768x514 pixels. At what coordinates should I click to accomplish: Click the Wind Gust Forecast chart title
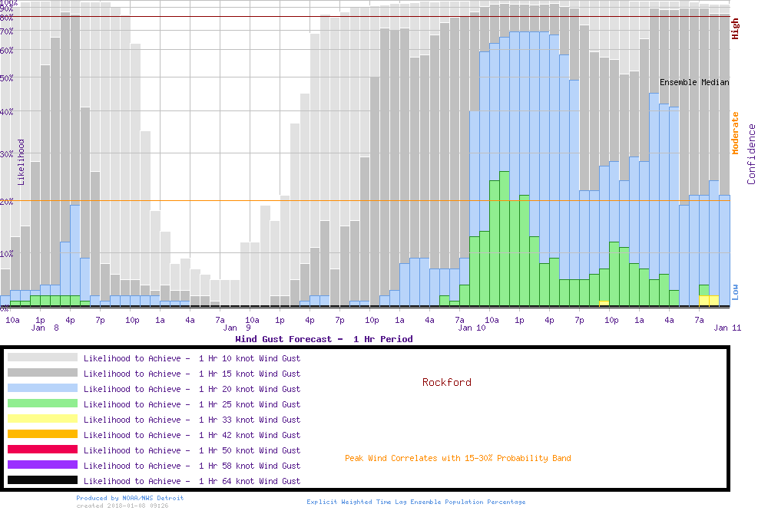tap(323, 338)
